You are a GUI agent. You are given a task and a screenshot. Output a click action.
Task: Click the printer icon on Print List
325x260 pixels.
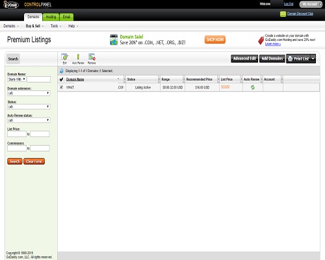(x=291, y=58)
